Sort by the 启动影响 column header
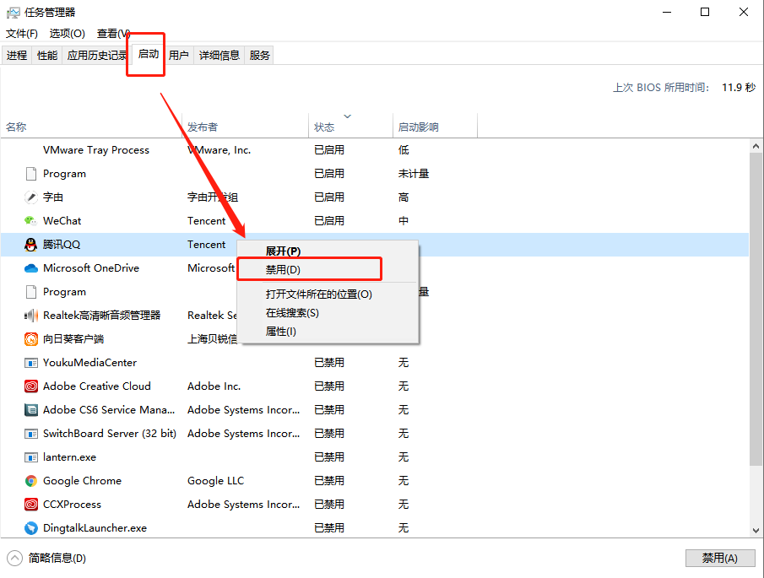Screen dimensions: 764x578 pos(418,127)
